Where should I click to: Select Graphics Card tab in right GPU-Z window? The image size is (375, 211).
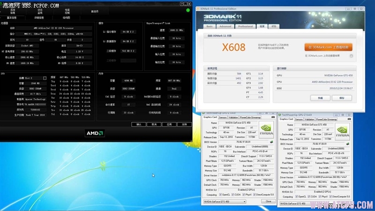tap(286, 119)
